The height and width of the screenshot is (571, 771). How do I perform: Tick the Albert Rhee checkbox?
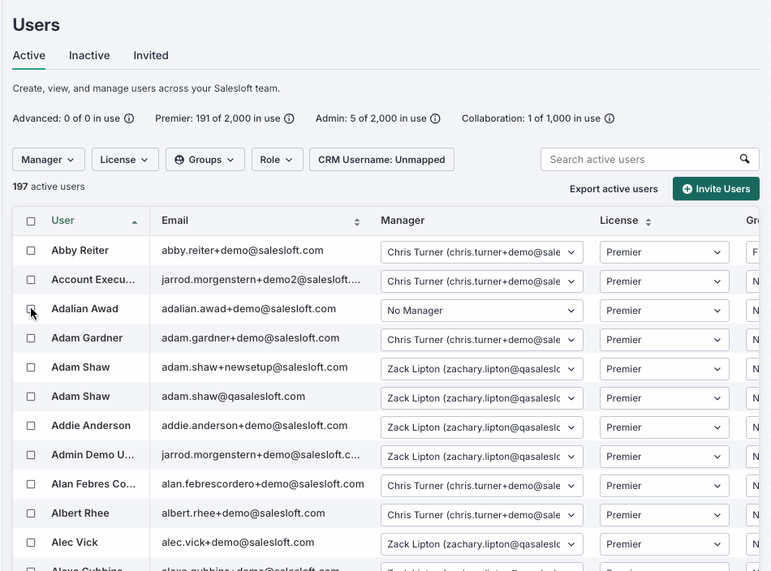[31, 513]
